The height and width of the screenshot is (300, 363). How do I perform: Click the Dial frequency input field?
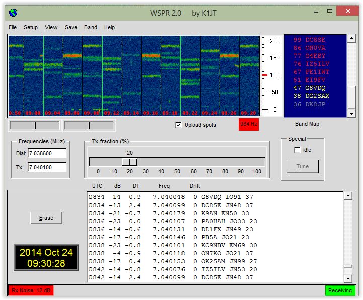pos(47,153)
